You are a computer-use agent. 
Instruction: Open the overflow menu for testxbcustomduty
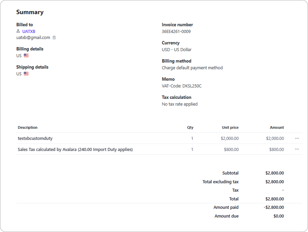point(297,138)
